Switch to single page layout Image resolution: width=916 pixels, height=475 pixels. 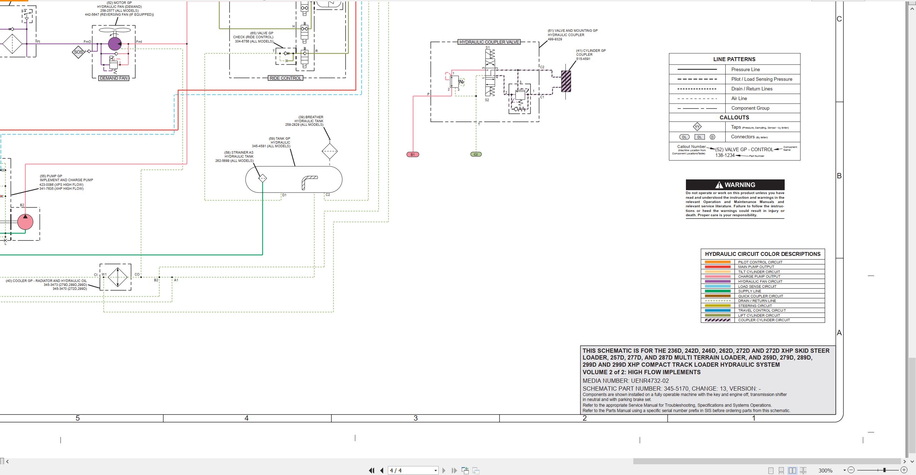click(x=771, y=470)
